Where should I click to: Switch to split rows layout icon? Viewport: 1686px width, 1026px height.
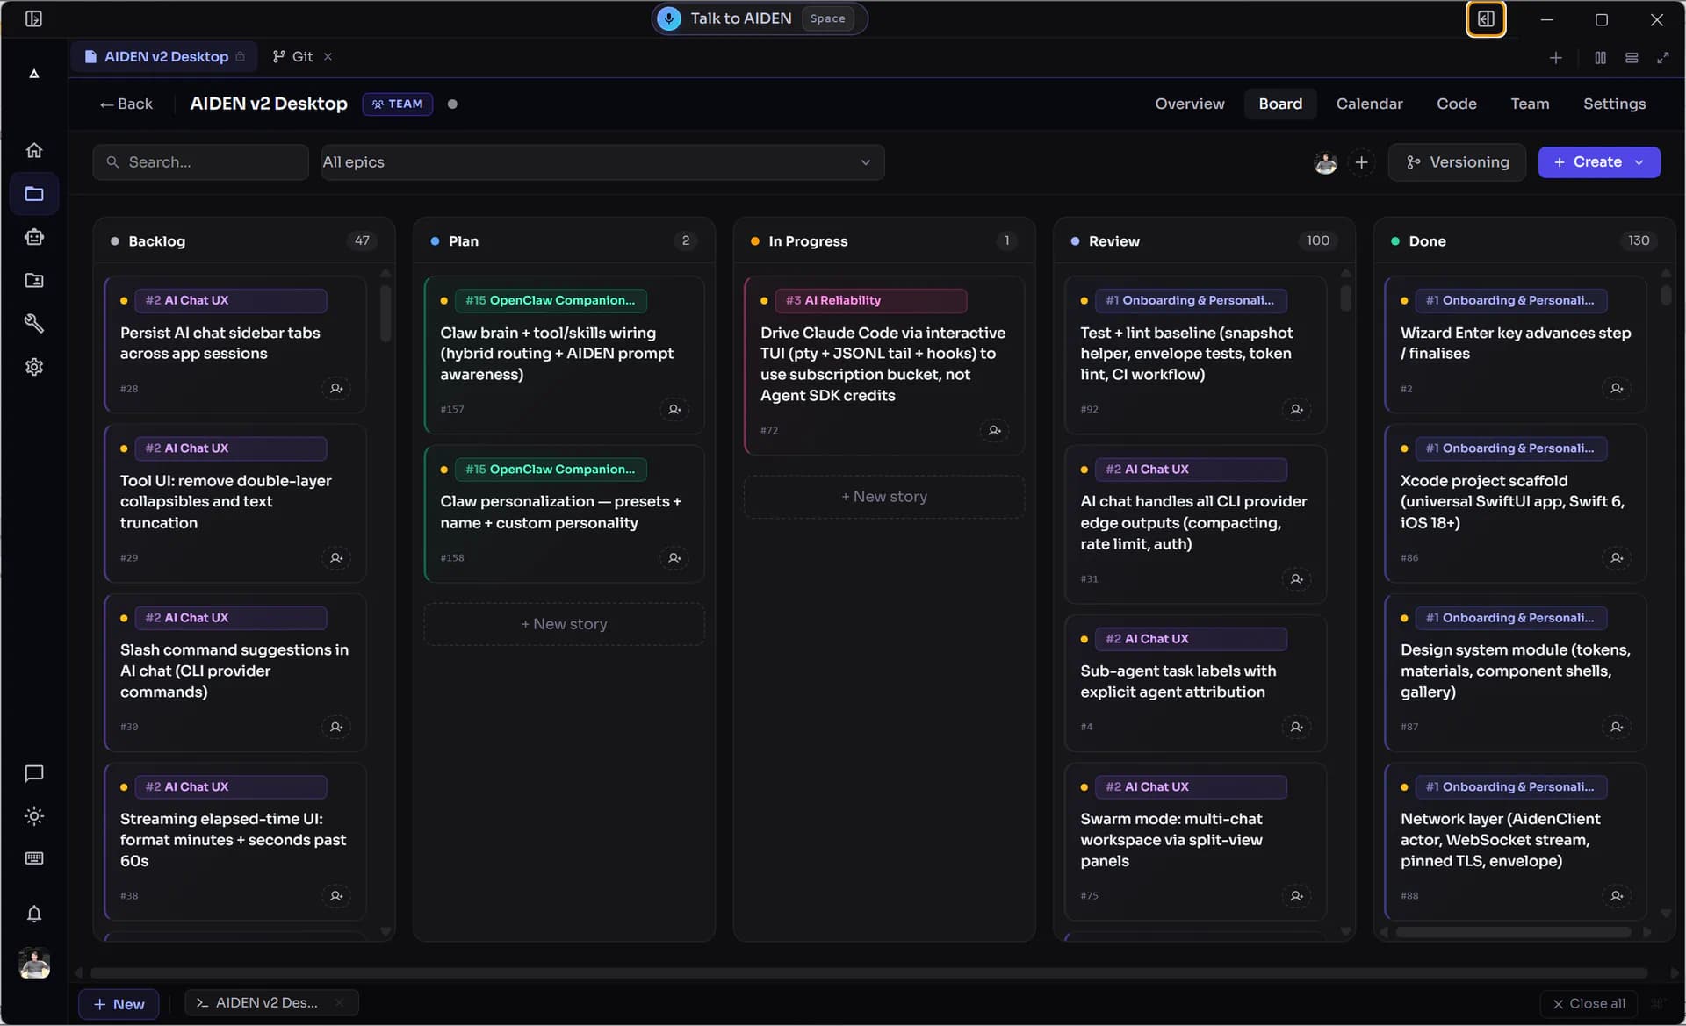point(1632,57)
